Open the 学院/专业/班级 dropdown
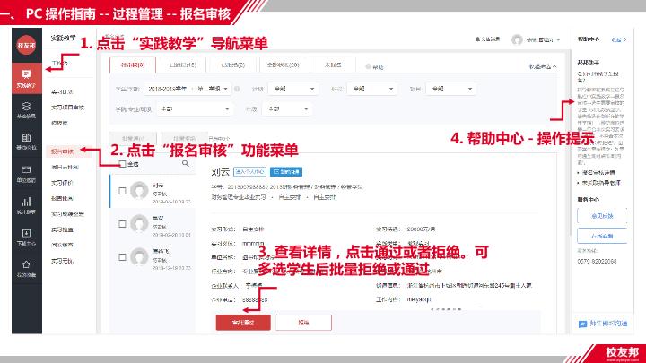 coord(195,108)
